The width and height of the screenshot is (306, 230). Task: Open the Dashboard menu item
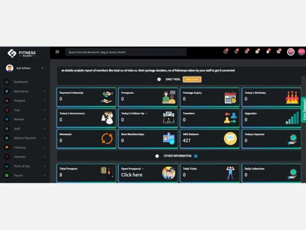pos(21,82)
